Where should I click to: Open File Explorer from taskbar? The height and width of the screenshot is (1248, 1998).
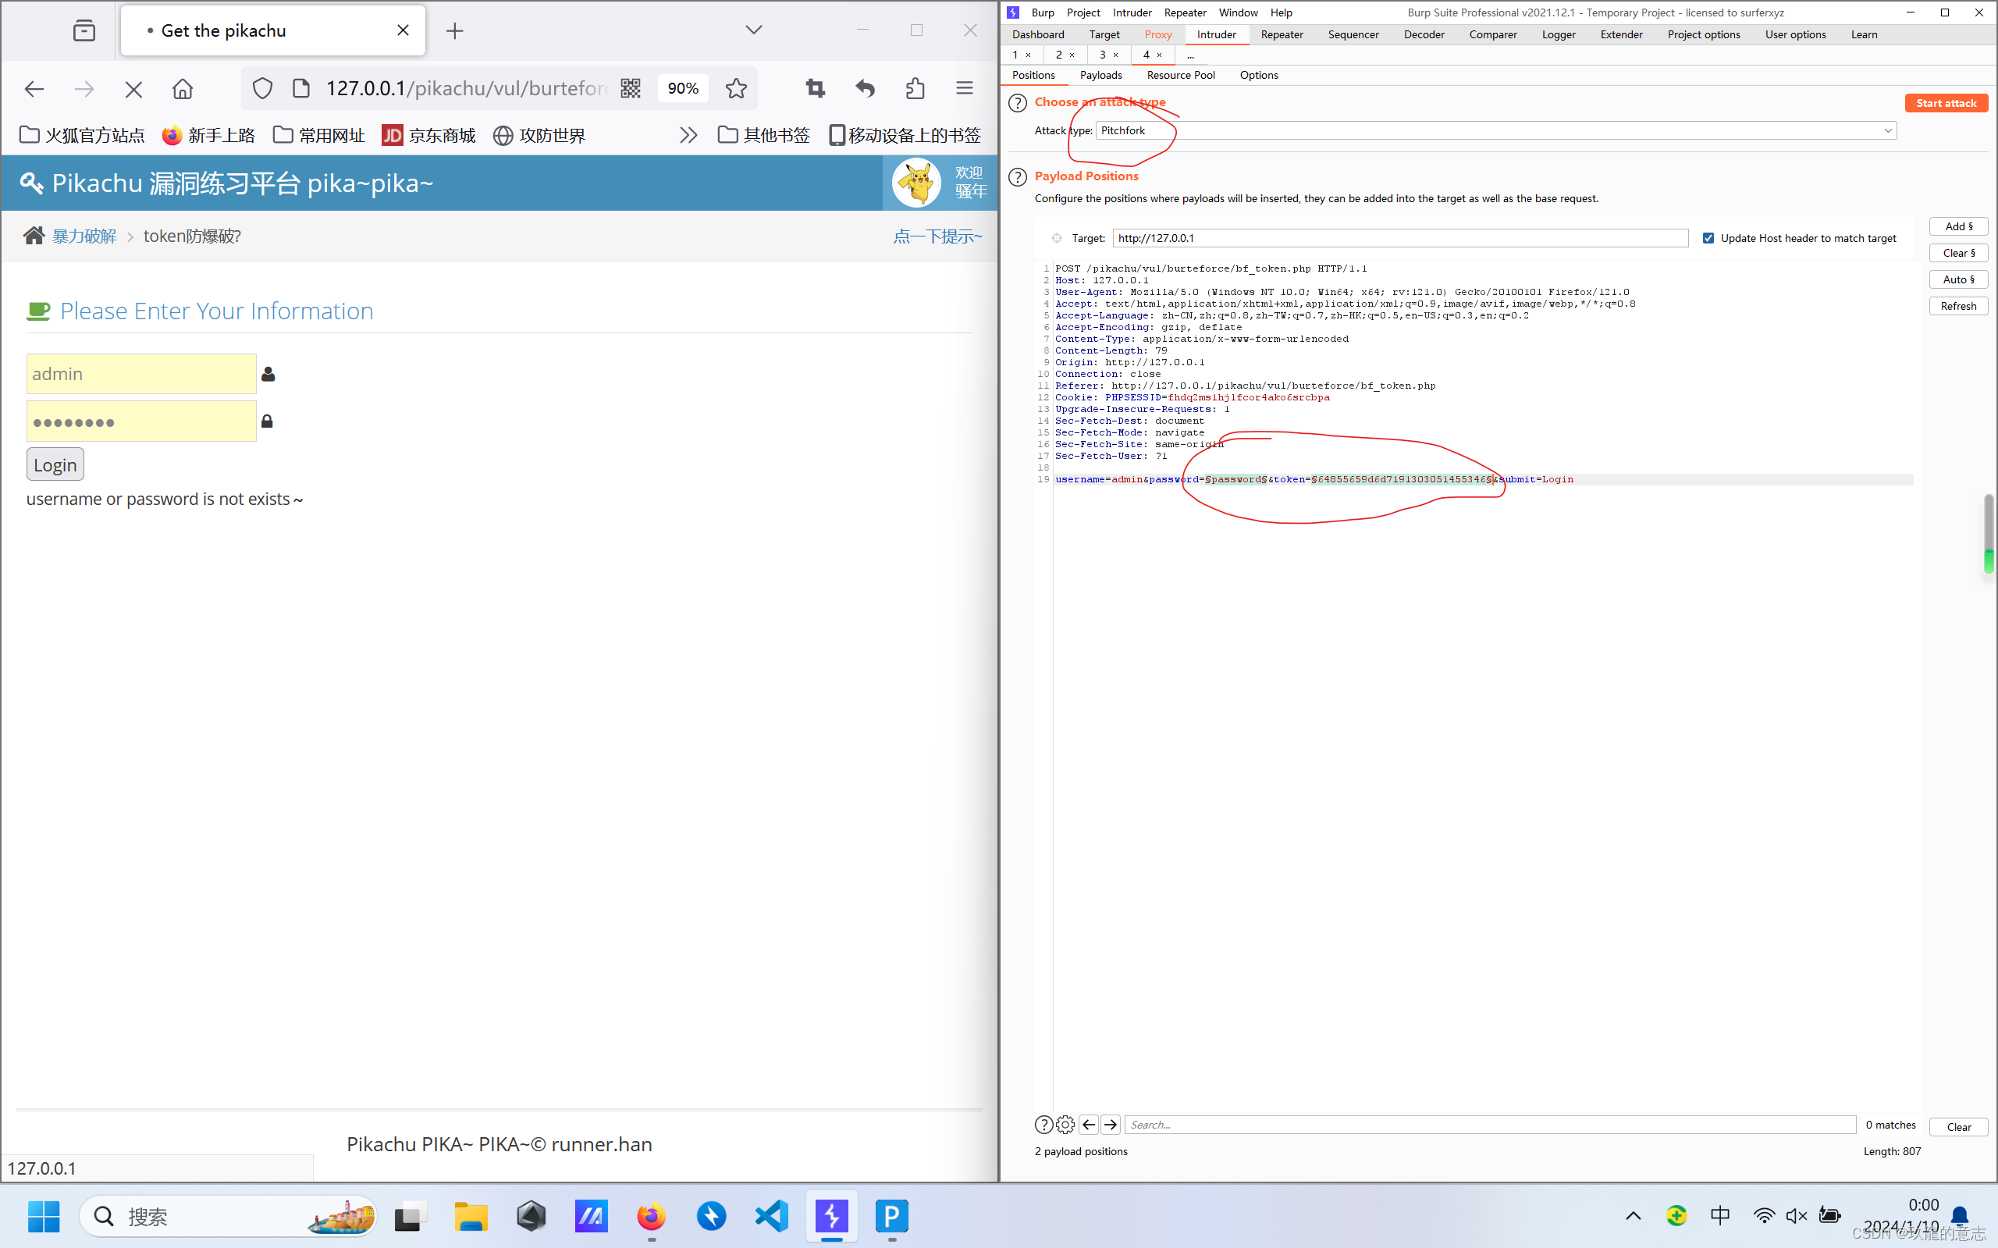click(x=471, y=1216)
